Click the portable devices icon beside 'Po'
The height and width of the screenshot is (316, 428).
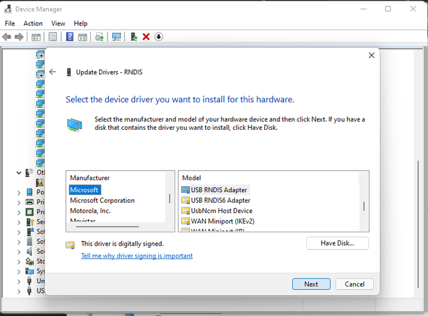pyautogui.click(x=29, y=192)
